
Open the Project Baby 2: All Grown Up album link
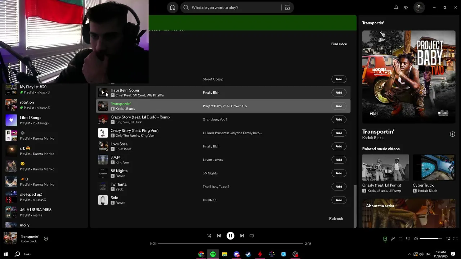(x=225, y=106)
